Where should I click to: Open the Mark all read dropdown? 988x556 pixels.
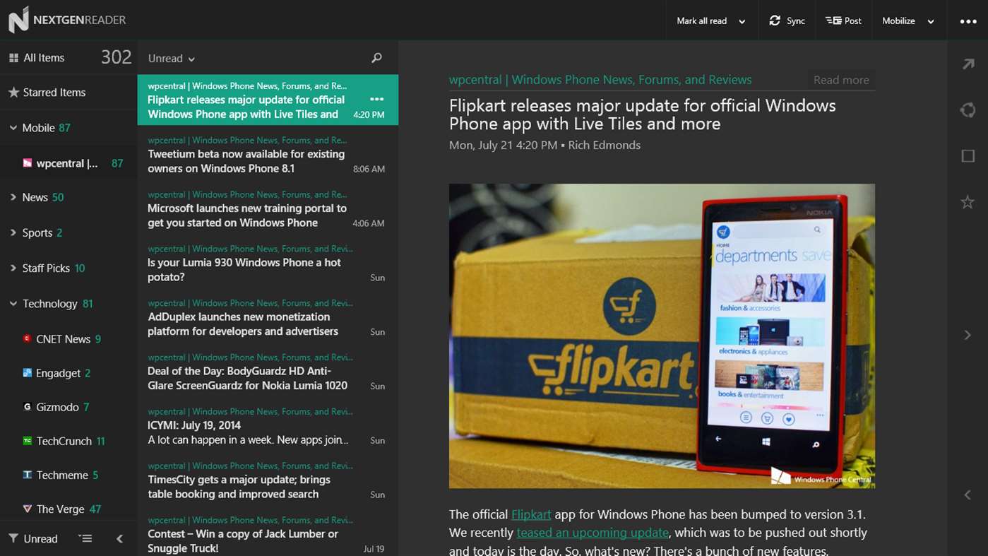click(x=712, y=20)
